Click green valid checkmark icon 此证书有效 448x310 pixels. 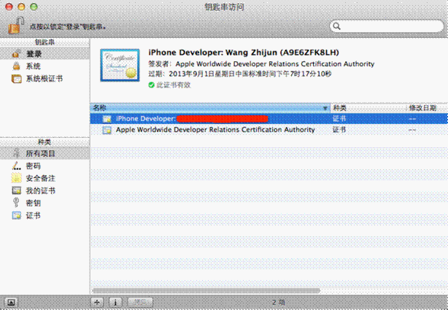152,85
